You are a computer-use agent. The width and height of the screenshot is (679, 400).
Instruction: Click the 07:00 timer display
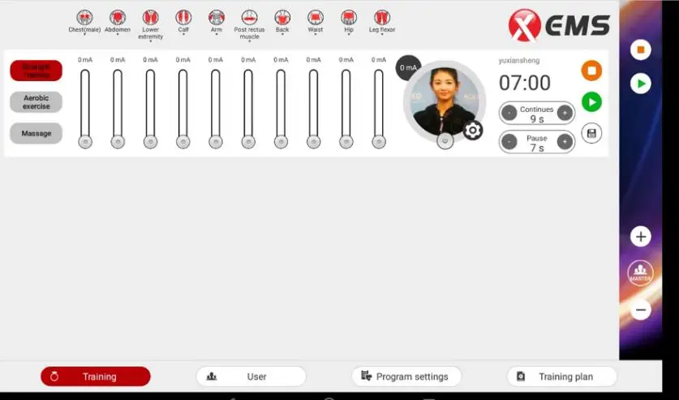click(524, 83)
